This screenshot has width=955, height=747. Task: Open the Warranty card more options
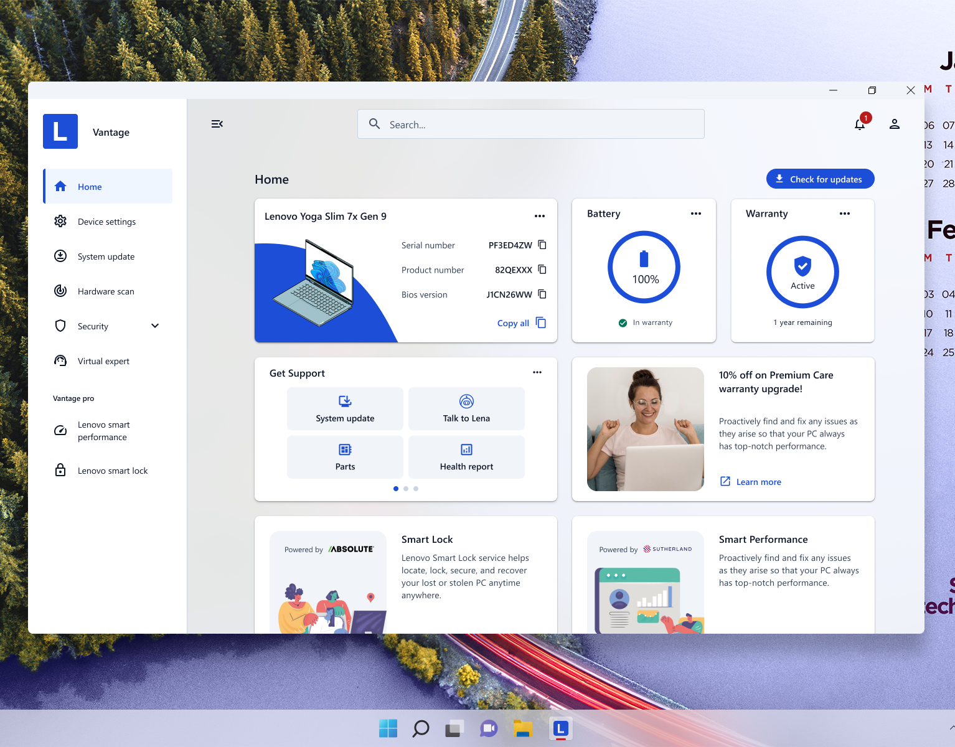click(845, 214)
